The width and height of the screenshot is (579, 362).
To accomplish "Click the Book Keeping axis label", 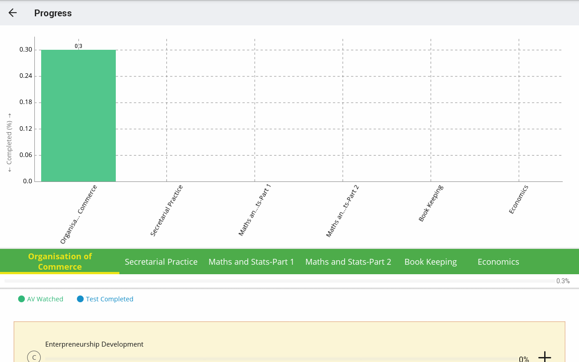I will click(x=431, y=203).
